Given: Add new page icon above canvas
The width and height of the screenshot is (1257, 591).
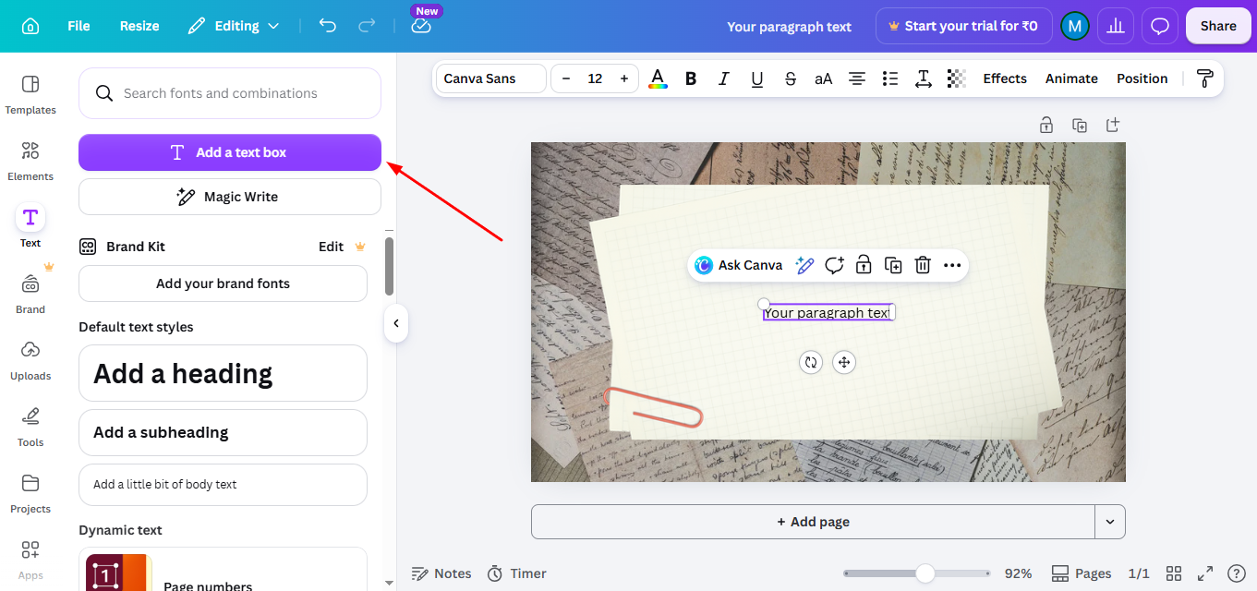Looking at the screenshot, I should 1113,125.
